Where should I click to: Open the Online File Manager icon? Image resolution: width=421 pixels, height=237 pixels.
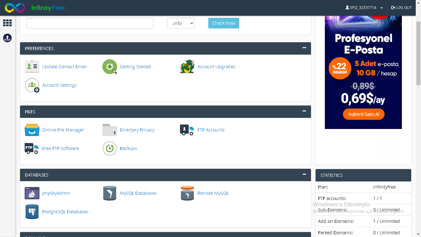click(x=32, y=130)
